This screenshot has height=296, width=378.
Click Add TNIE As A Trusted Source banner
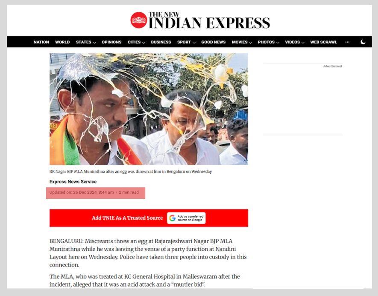pos(149,218)
